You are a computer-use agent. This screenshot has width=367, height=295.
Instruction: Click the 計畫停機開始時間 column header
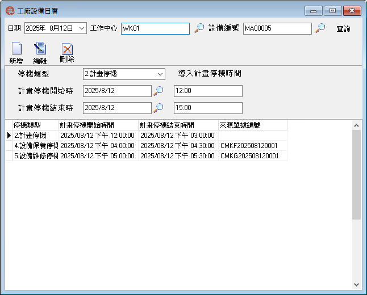(x=98, y=125)
